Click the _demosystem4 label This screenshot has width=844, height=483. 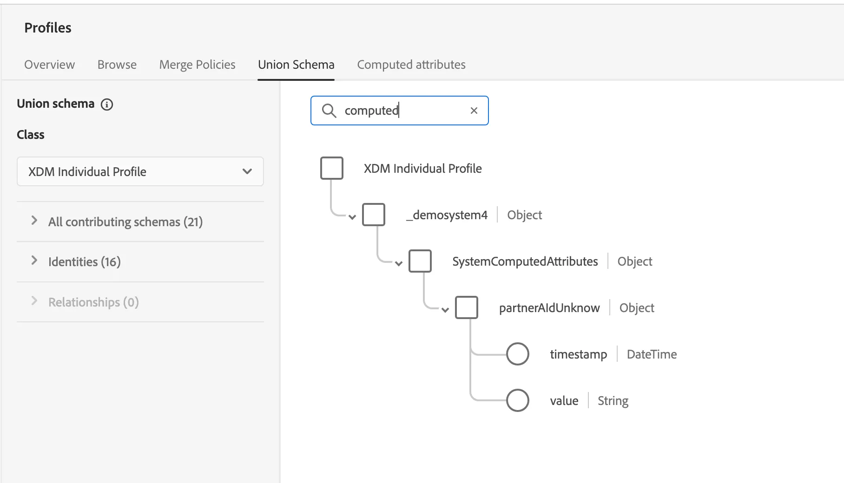[447, 215]
